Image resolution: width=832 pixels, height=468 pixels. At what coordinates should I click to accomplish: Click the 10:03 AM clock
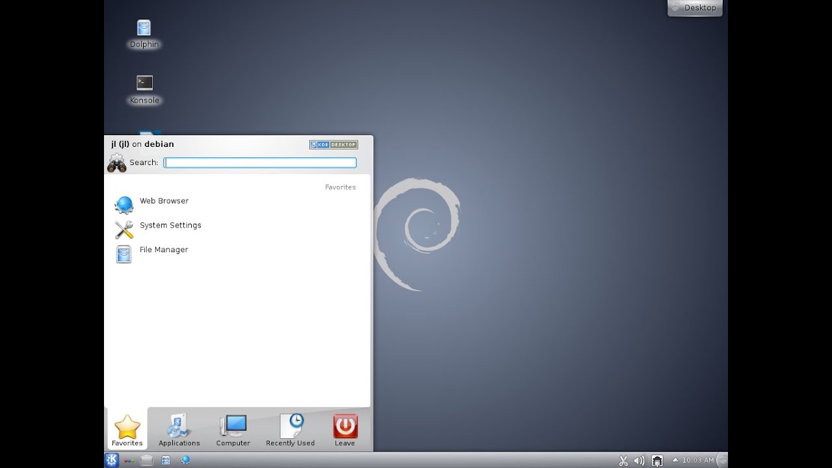click(x=697, y=460)
